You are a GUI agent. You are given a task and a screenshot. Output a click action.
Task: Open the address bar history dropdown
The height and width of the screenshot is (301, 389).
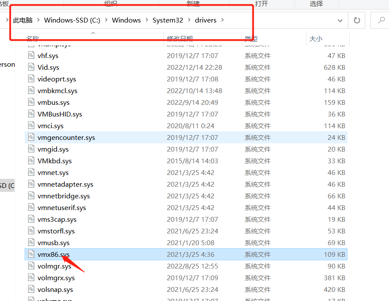340,20
